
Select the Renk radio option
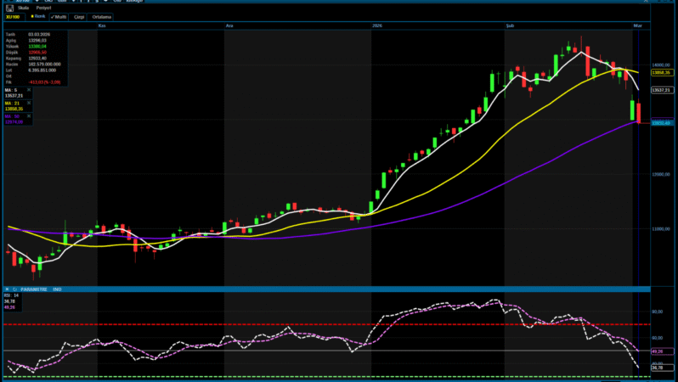click(37, 16)
